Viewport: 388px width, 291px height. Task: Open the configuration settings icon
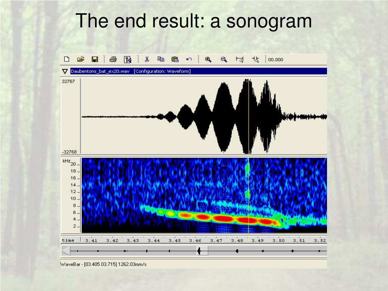tap(128, 59)
